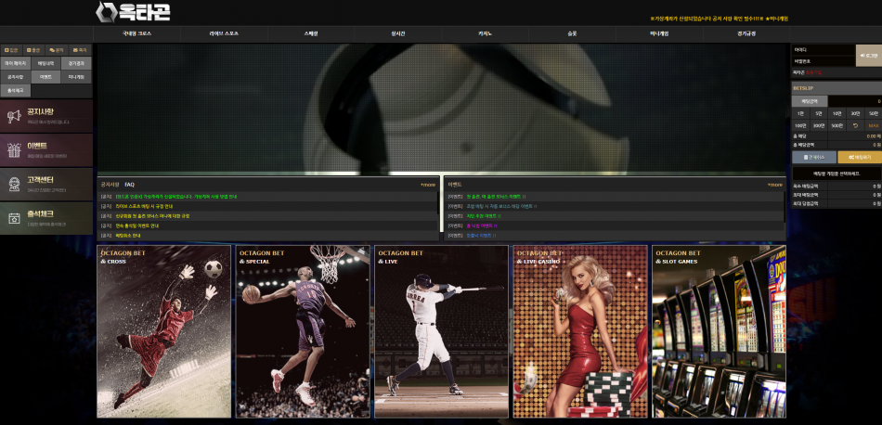
Task: Click the 출석체크 small sidebar button
Action: [x=15, y=91]
